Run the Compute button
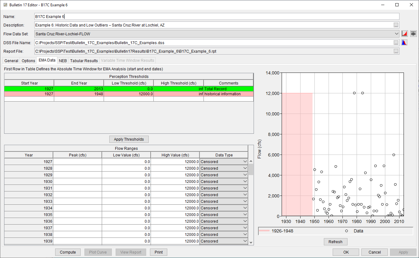 [68, 252]
